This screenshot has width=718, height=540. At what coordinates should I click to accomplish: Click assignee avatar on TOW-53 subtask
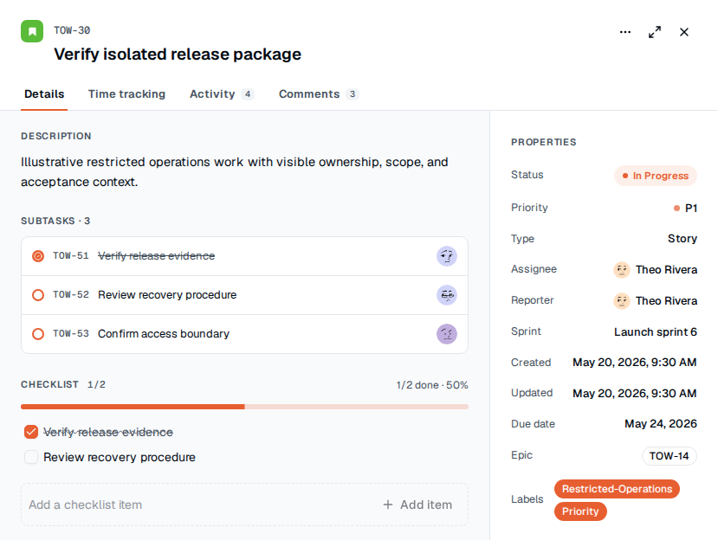(x=446, y=334)
